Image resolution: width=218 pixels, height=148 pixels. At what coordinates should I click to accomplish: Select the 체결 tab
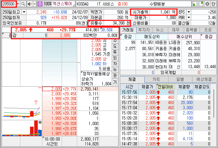132,79
